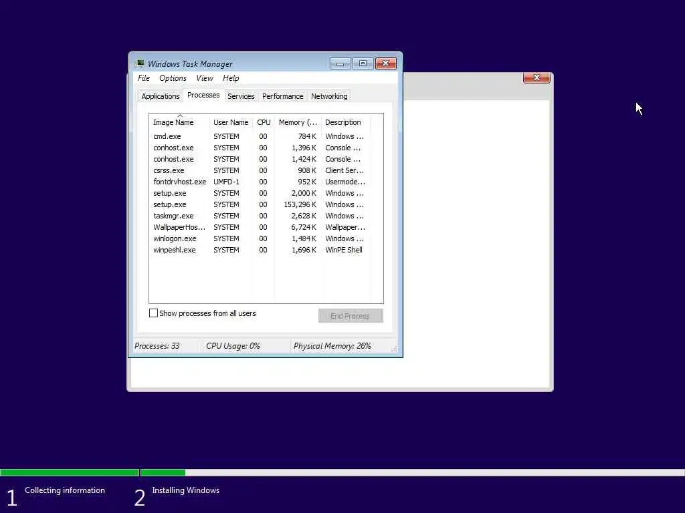Click the 784 K memory value
Screen dimensions: 685x513
pos(307,136)
